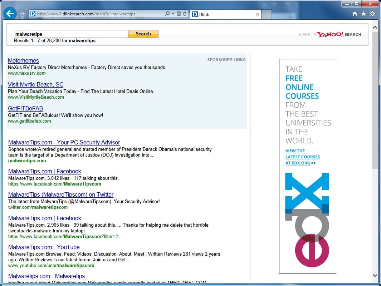This screenshot has height=286, width=381.
Task: Click the browser Back arrow button
Action: click(x=10, y=14)
